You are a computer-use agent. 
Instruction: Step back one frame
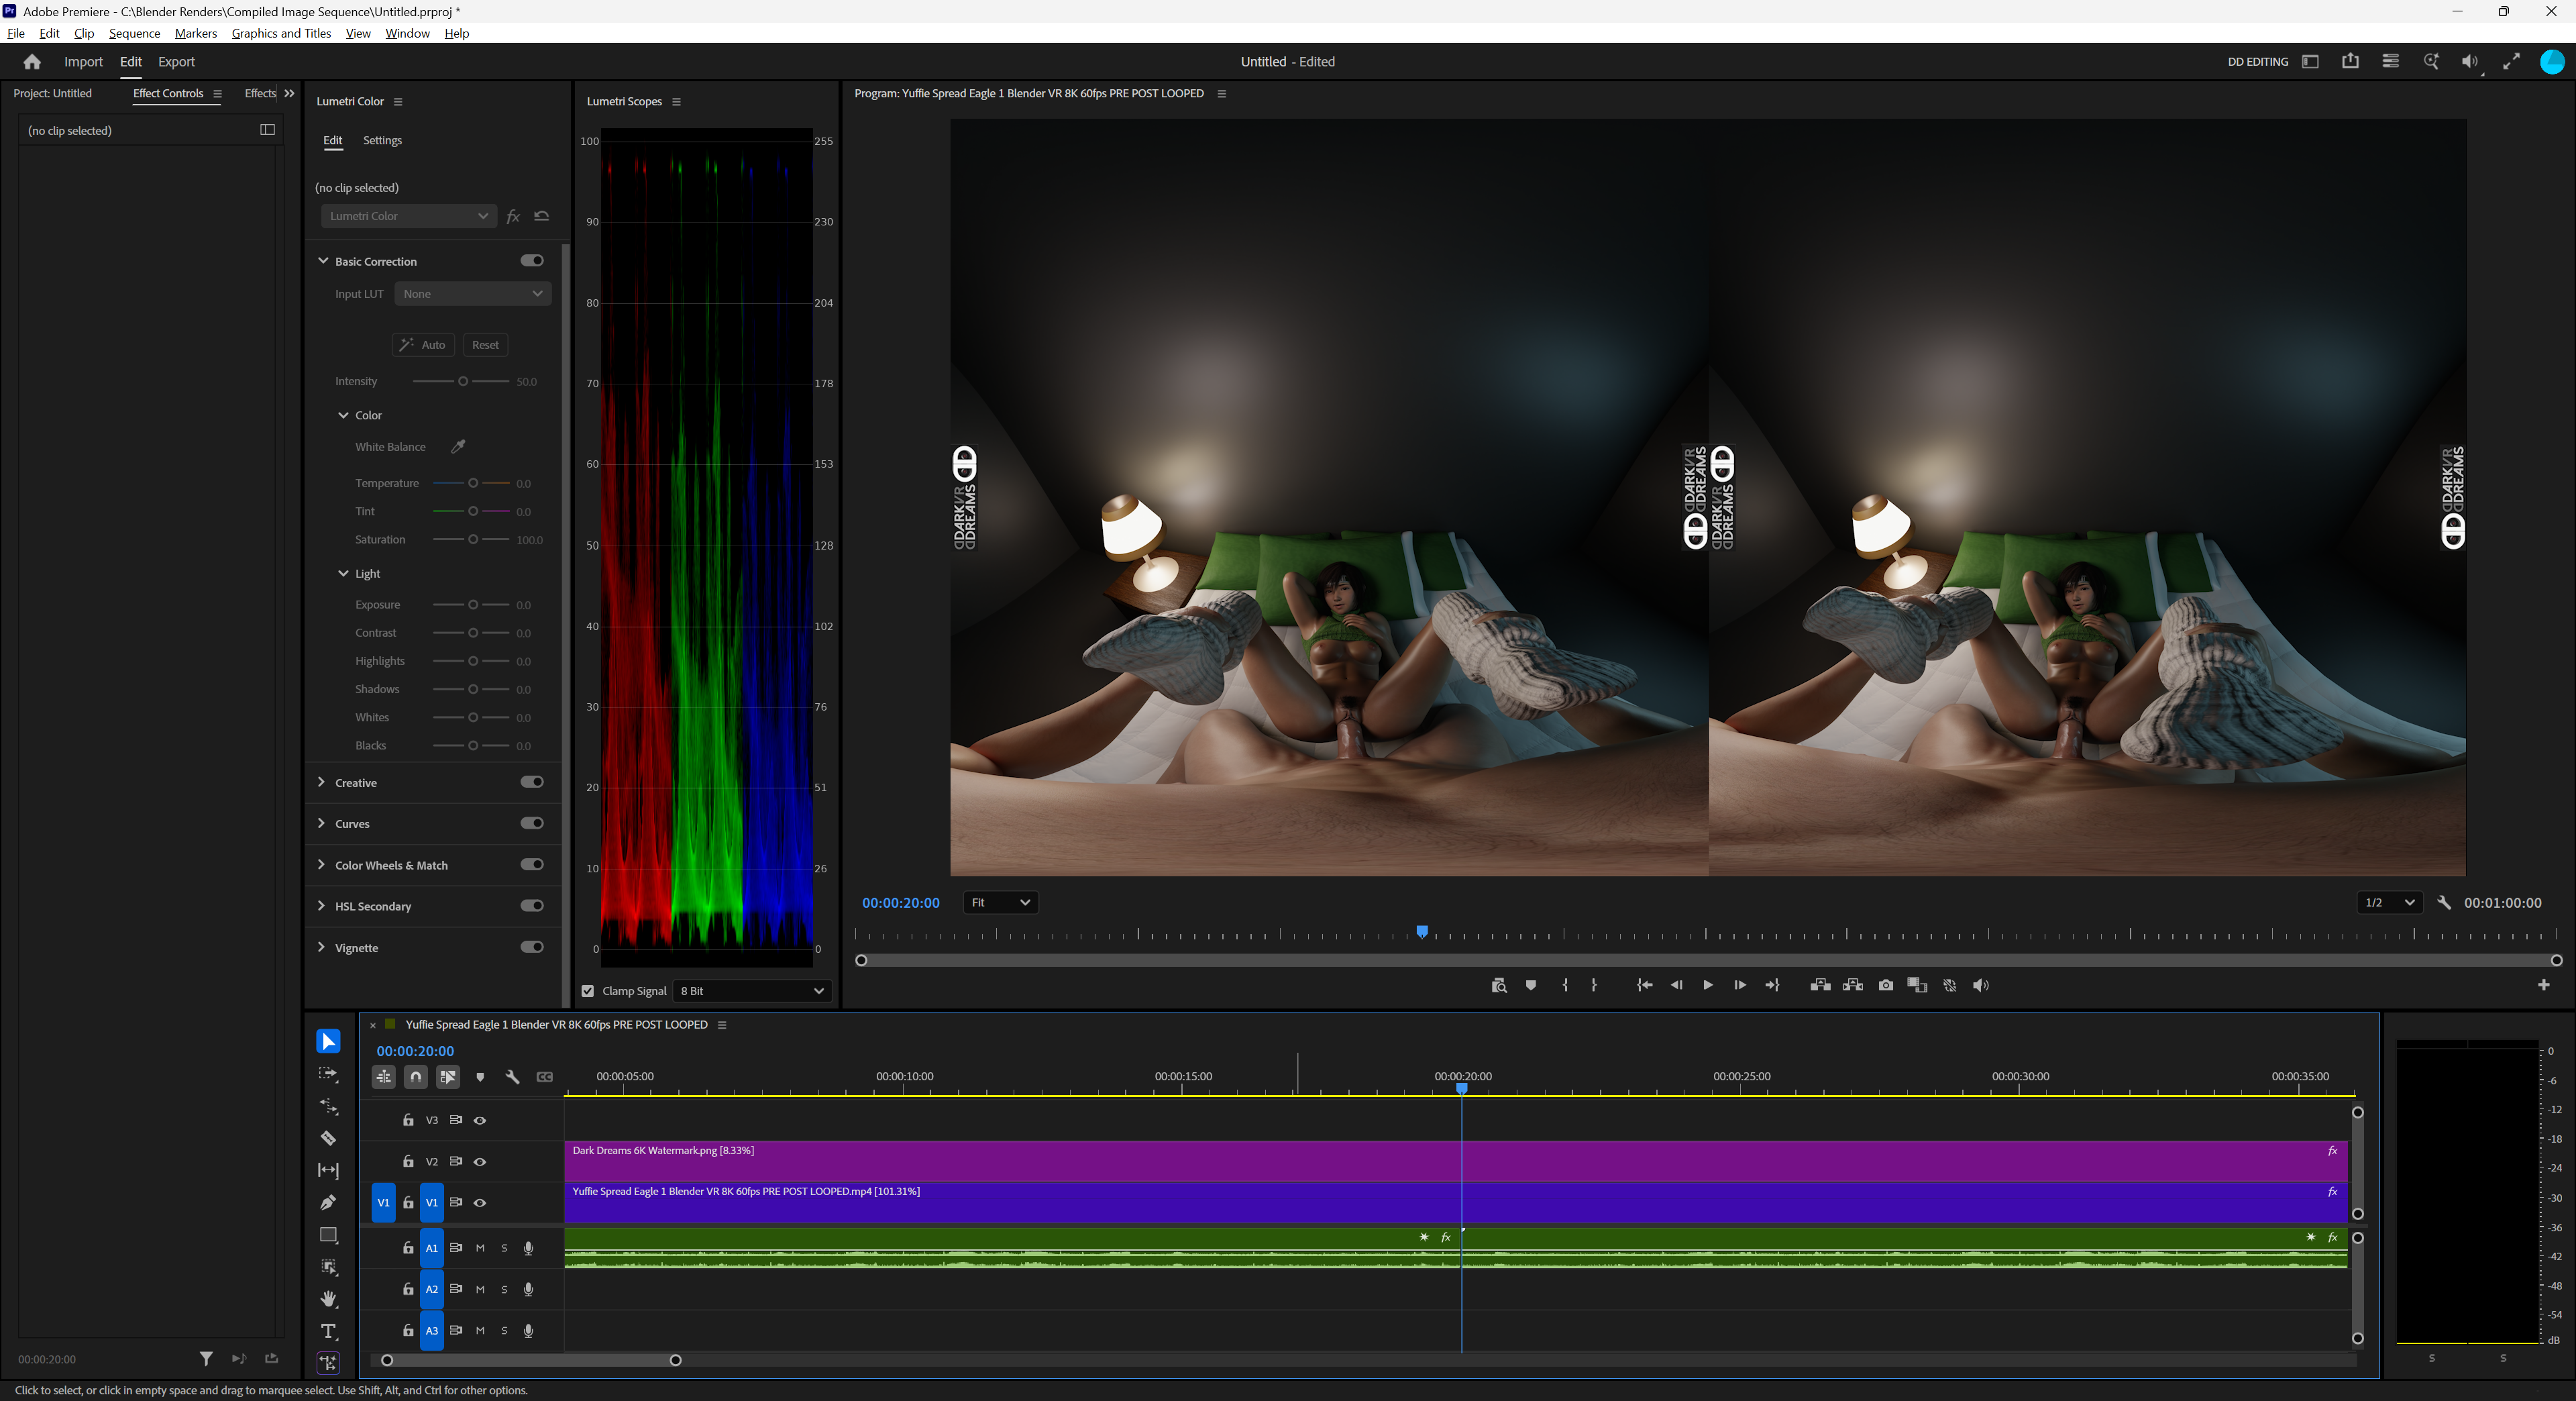(x=1677, y=985)
